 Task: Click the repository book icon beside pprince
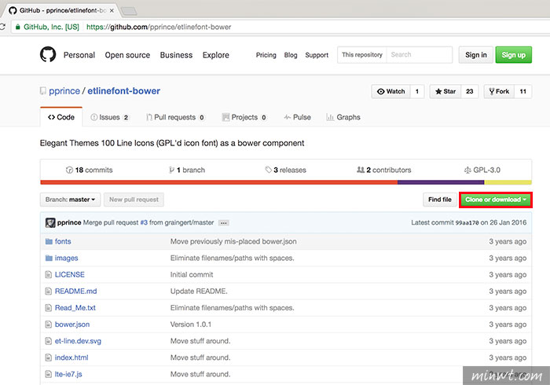[42, 91]
